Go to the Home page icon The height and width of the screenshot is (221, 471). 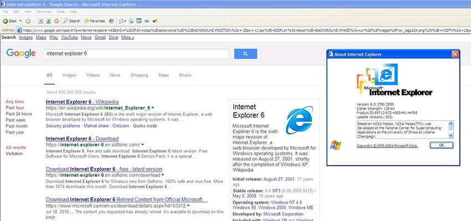click(58, 20)
